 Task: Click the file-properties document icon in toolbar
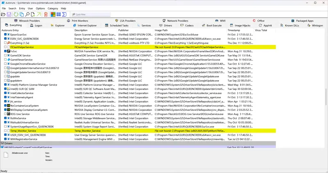(x=33, y=14)
